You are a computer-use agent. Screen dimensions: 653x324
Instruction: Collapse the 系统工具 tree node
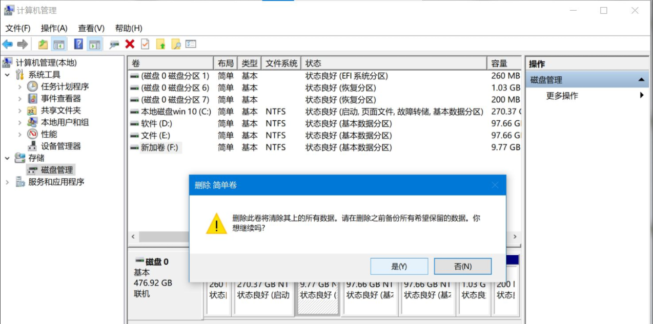pyautogui.click(x=7, y=75)
